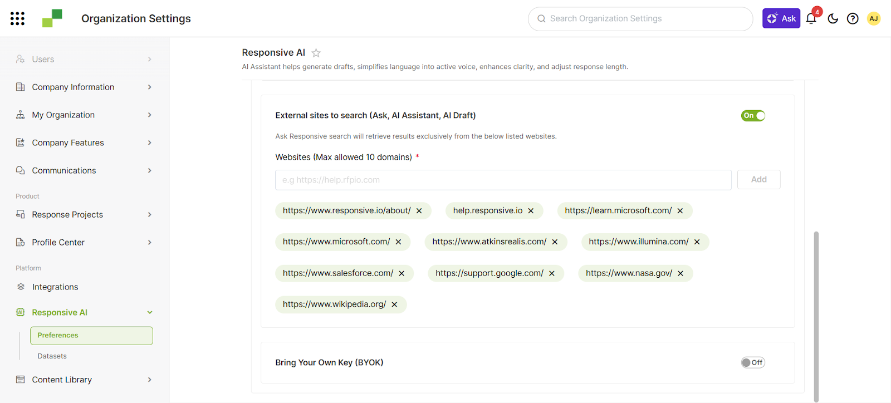Click the Company Features icon
The image size is (891, 403).
pos(21,142)
